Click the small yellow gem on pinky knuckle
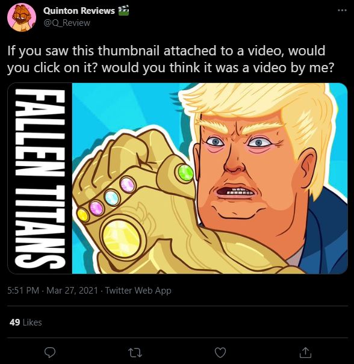 coord(82,215)
